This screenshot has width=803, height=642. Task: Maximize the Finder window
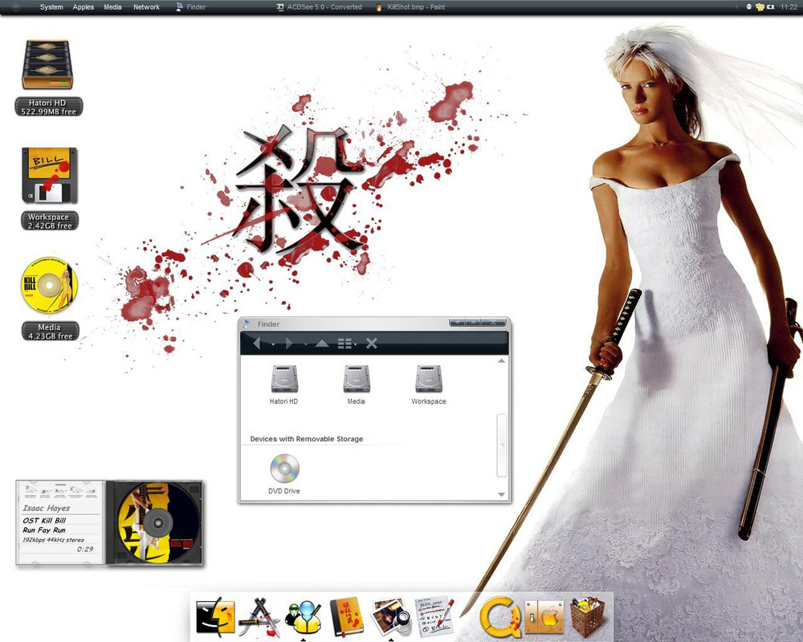(x=475, y=323)
